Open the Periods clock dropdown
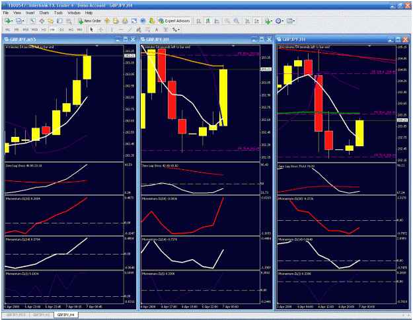This screenshot has height=320, width=413. (280, 20)
